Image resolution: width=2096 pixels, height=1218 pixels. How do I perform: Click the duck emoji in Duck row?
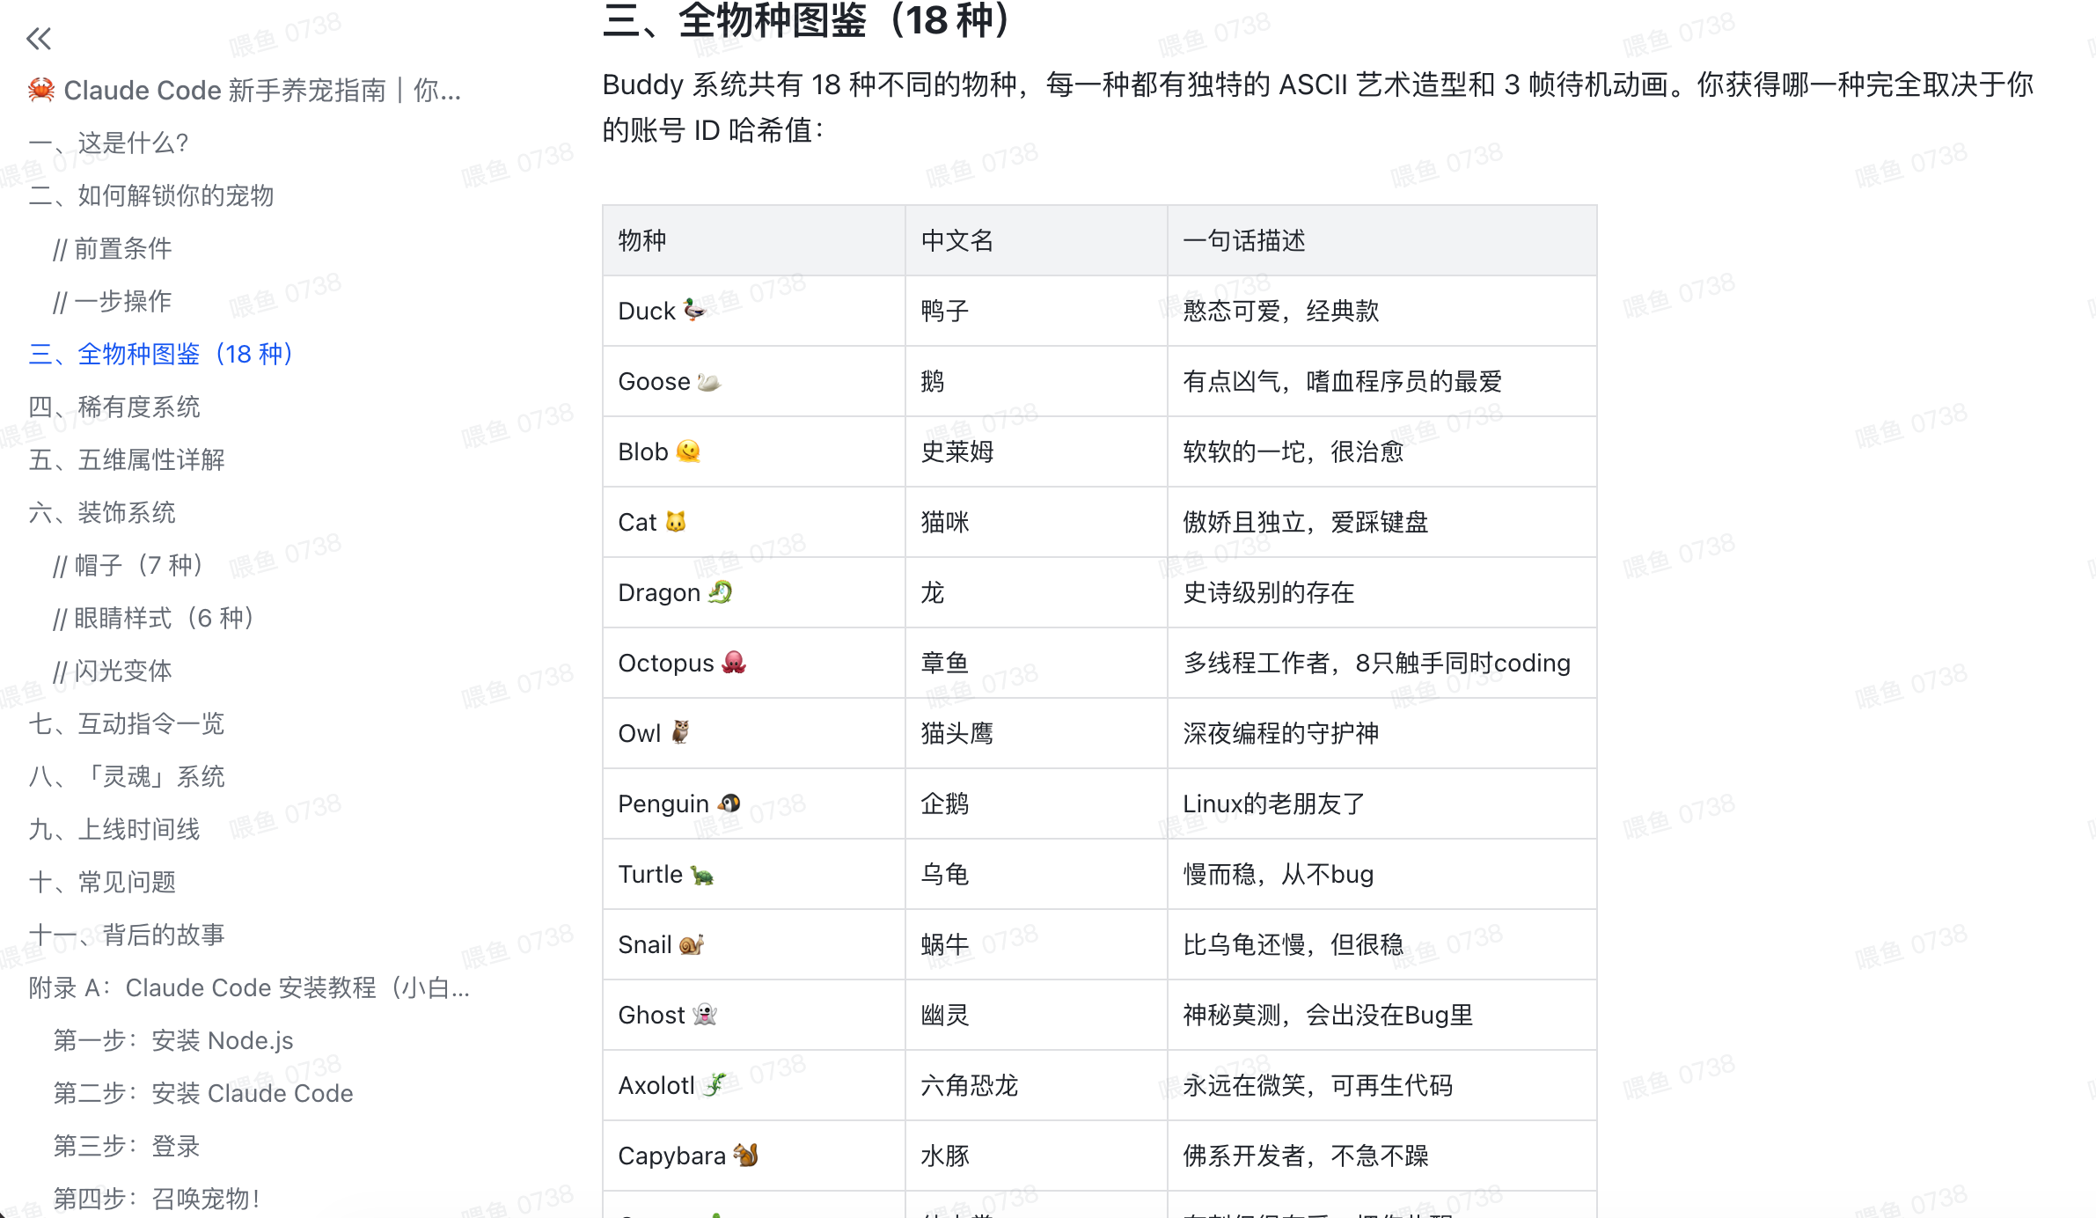point(694,310)
